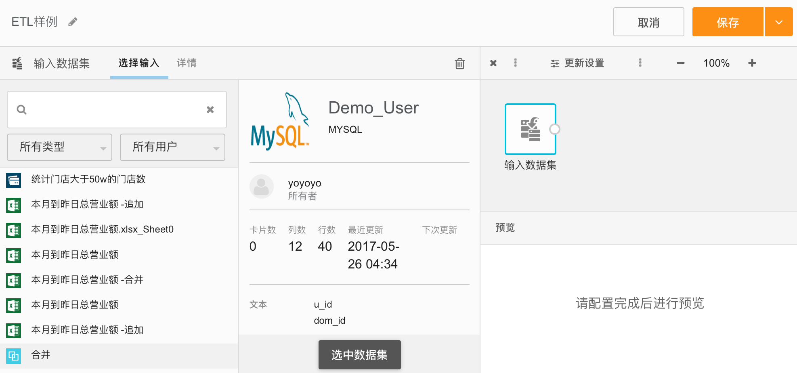This screenshot has width=797, height=373.
Task: Click the orange 保存 button
Action: [x=728, y=22]
